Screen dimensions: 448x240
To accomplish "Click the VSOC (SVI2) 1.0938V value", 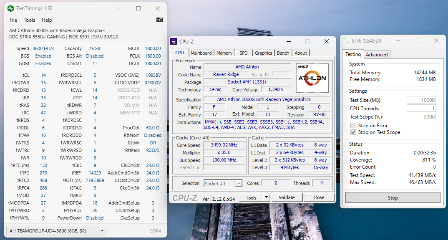I will coord(153,75).
